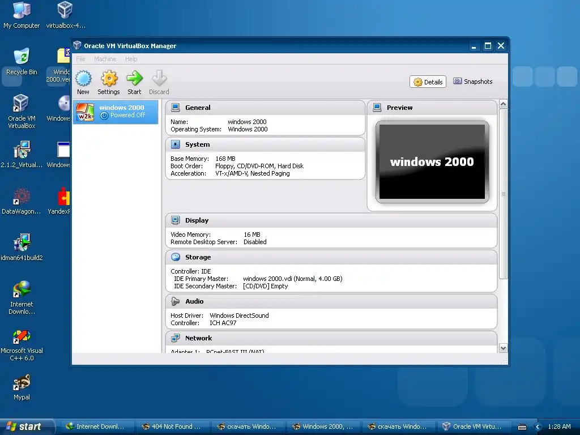
Task: Click the Network section icon
Action: click(176, 338)
